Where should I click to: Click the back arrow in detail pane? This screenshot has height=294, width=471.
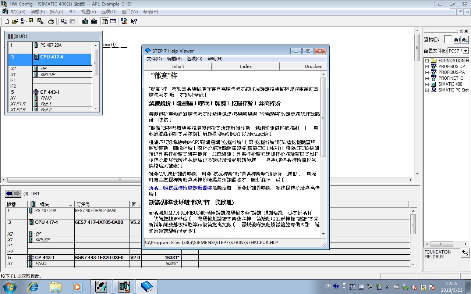pyautogui.click(x=9, y=193)
